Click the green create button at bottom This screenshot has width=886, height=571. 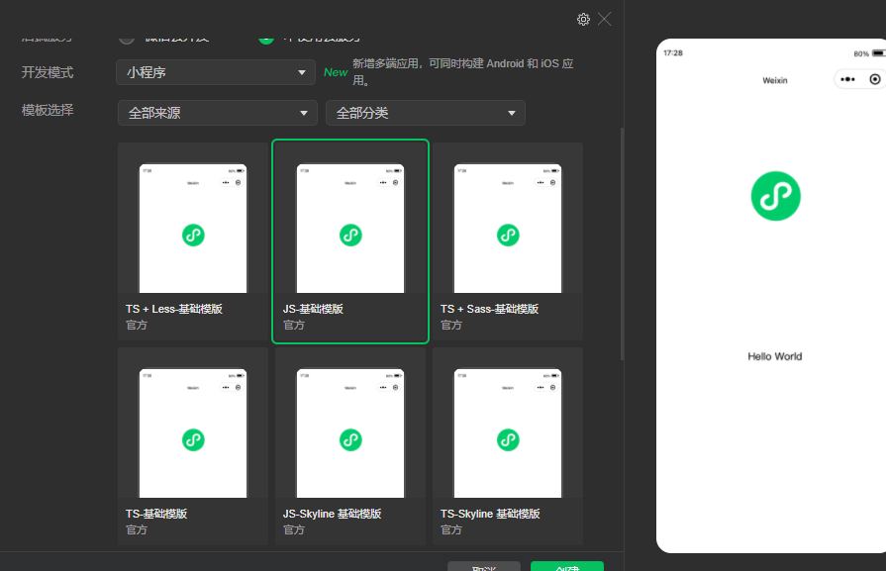coord(567,566)
